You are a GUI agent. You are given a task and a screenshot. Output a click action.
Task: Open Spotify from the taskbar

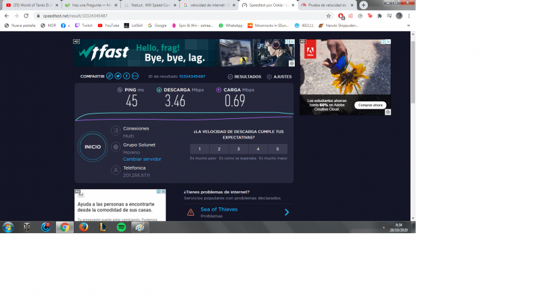(x=121, y=227)
